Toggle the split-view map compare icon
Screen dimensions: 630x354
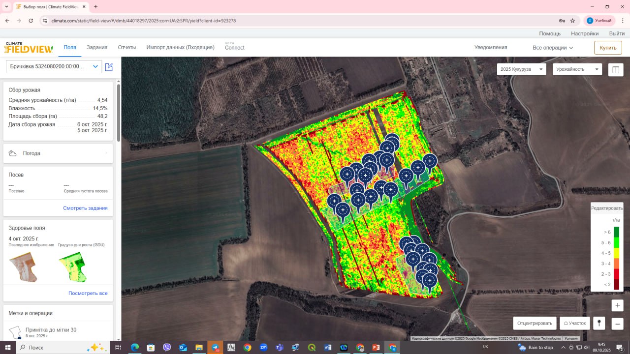click(615, 70)
